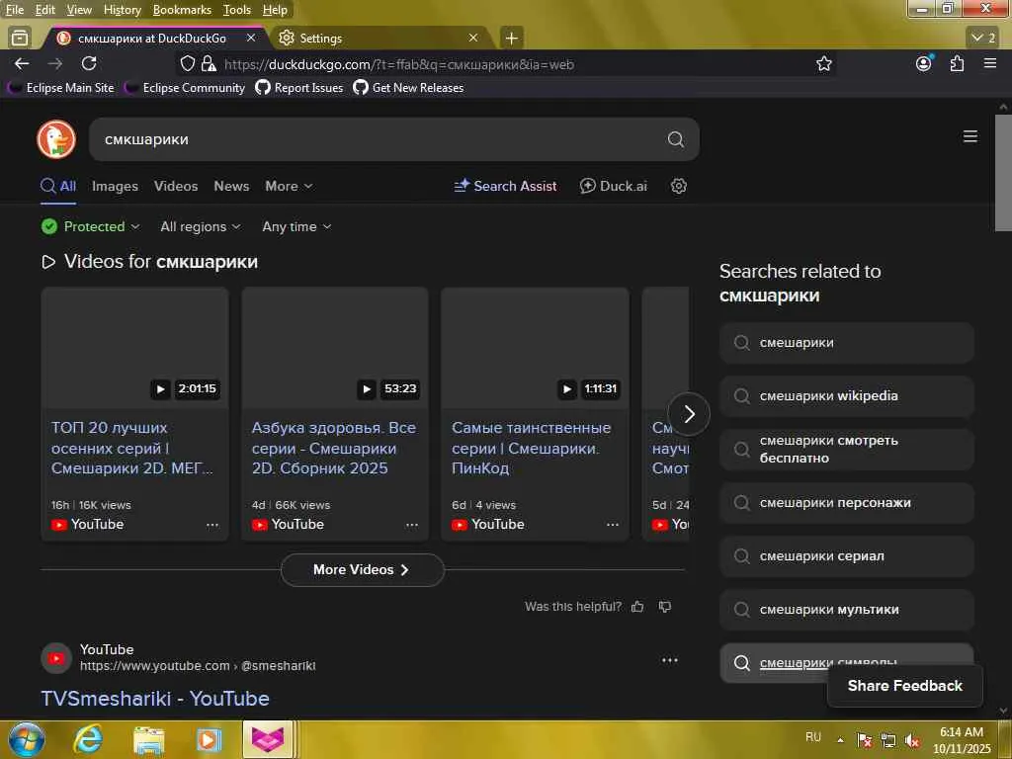The height and width of the screenshot is (759, 1012).
Task: Open the browser application hamburger menu
Action: [x=990, y=63]
